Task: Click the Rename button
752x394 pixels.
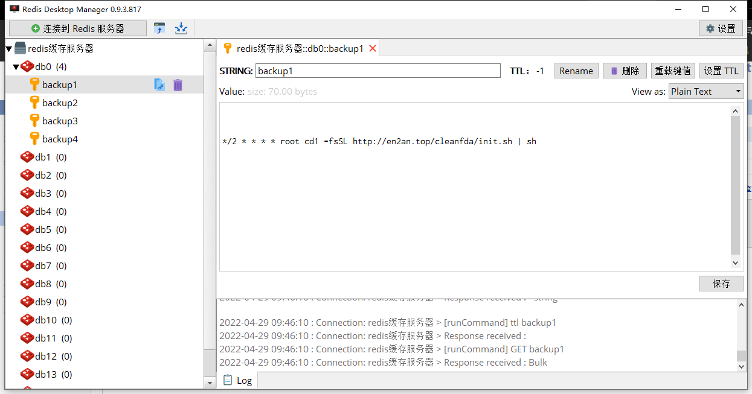Action: tap(576, 71)
